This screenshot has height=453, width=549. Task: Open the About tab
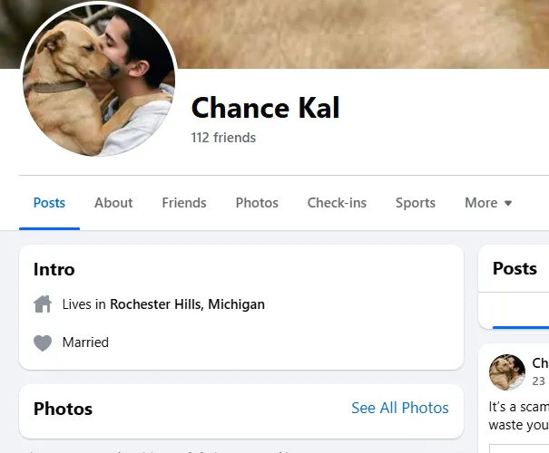coord(113,203)
